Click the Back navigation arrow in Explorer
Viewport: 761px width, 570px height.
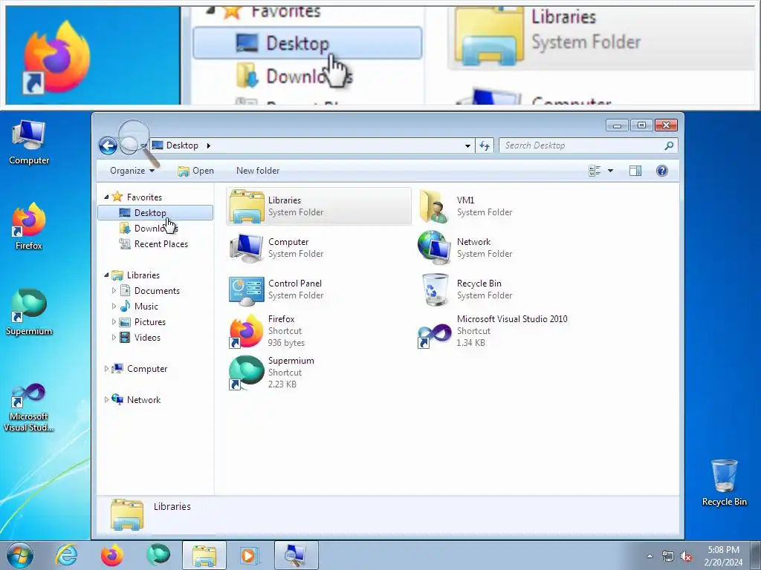pos(108,145)
